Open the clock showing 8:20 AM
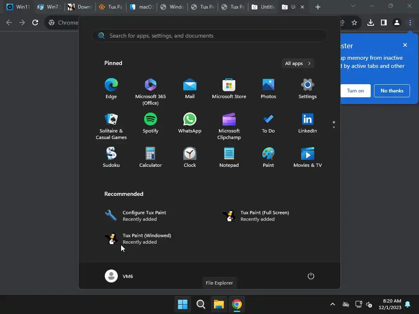Screen dimensions: 419x314 click(390, 304)
